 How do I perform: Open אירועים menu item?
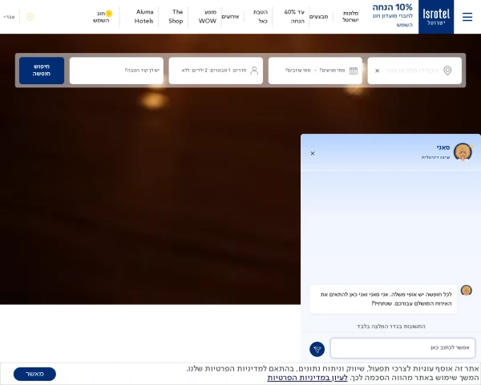(x=230, y=17)
